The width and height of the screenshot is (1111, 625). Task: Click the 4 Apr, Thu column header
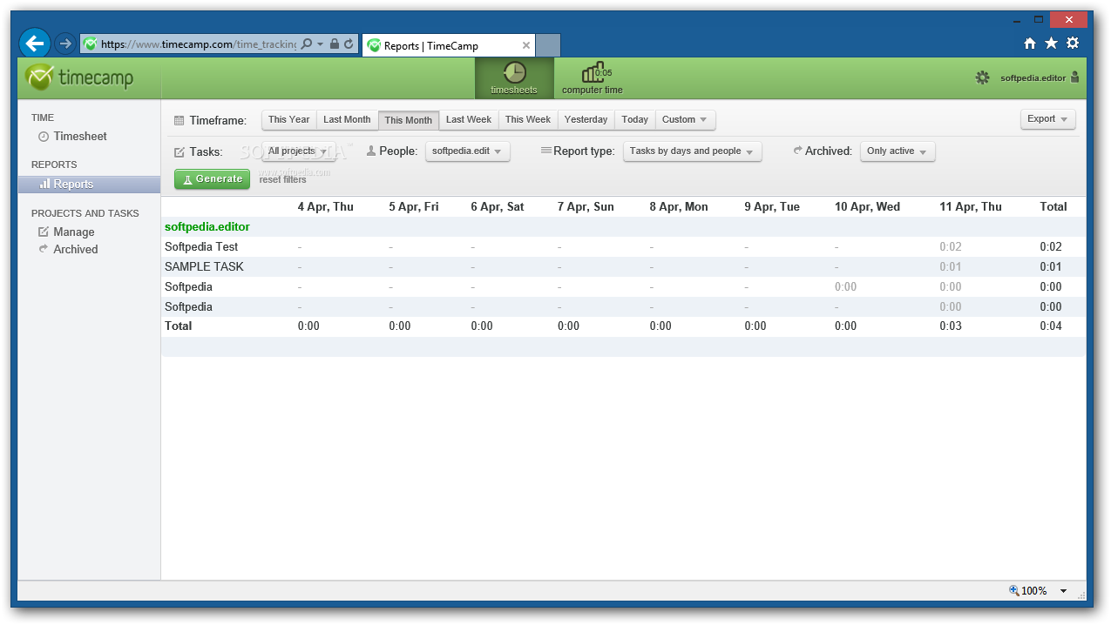click(326, 207)
